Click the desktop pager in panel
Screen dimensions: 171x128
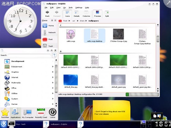pyautogui.click(x=145, y=124)
